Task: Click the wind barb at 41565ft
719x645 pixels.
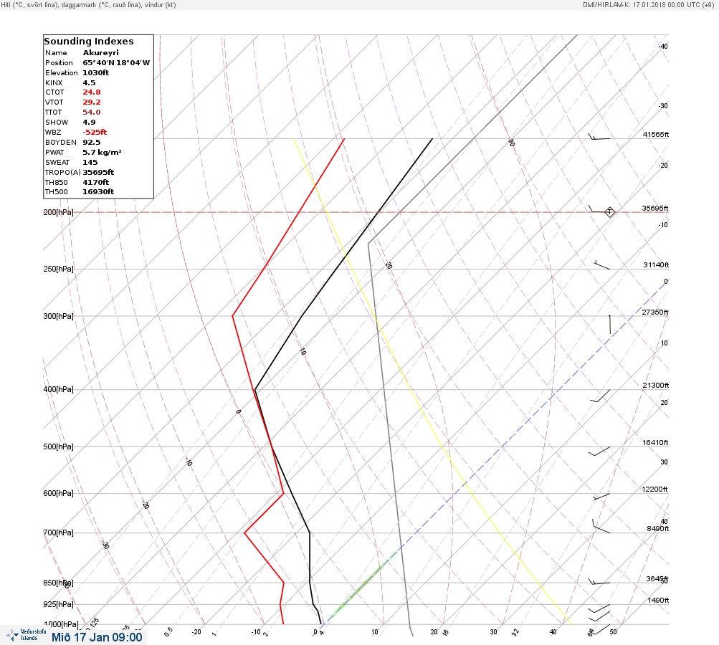Action: click(599, 137)
